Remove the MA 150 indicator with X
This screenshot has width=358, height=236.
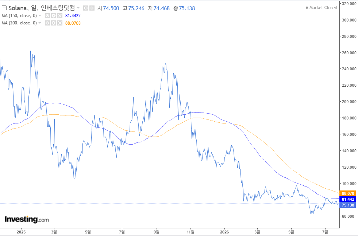[59, 16]
